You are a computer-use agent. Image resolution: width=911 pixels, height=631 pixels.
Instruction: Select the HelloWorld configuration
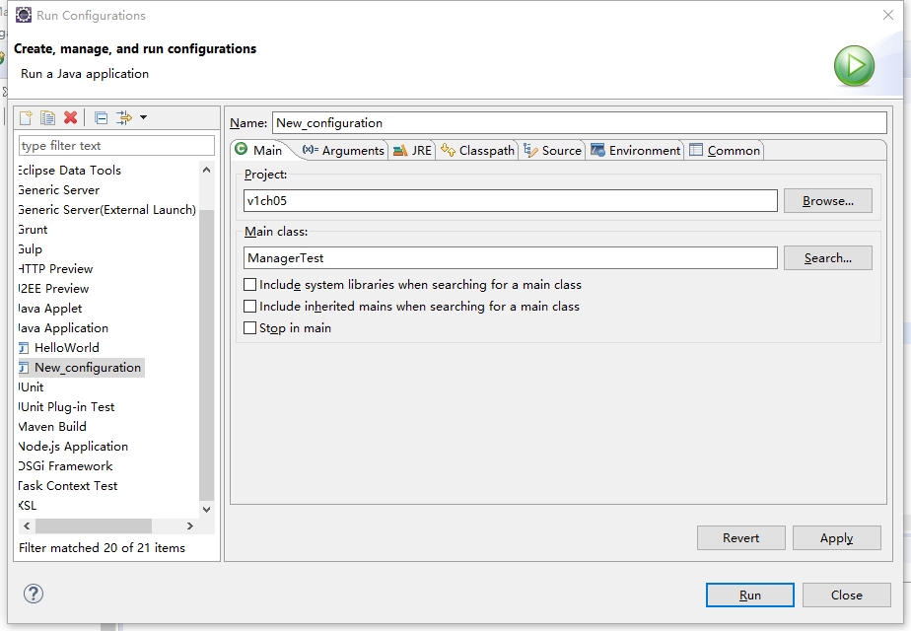coord(67,348)
